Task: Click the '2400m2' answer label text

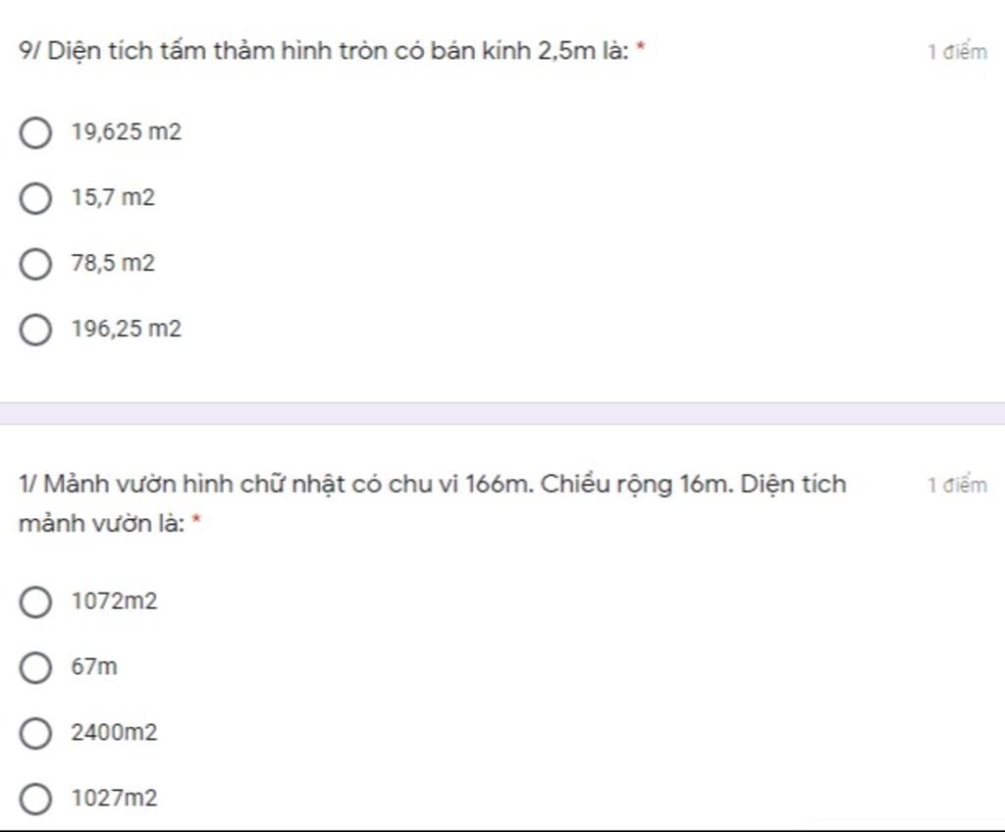Action: coord(114,732)
